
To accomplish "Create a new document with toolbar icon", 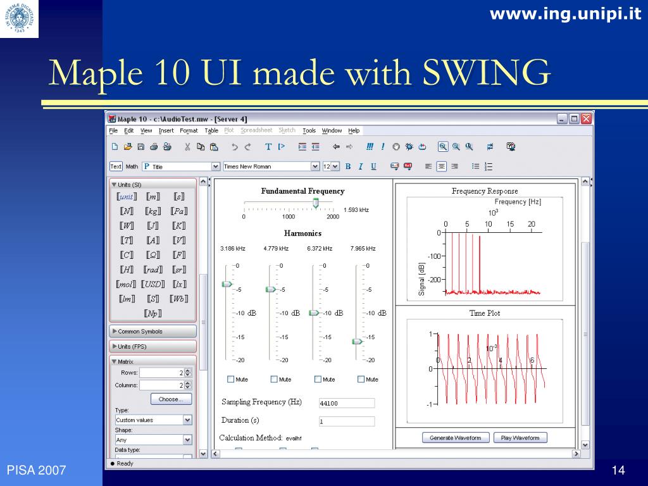I will [115, 146].
